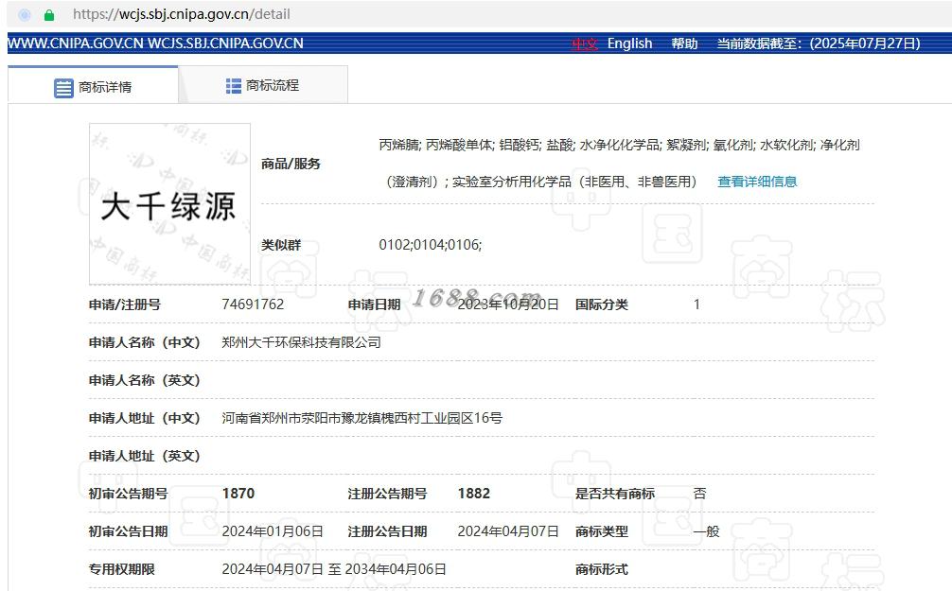Click the blue site info circle icon

click(x=25, y=15)
